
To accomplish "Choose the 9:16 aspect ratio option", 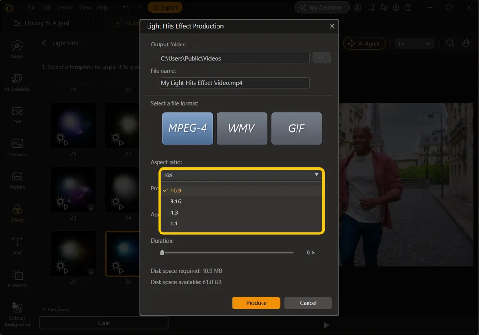I will point(241,201).
